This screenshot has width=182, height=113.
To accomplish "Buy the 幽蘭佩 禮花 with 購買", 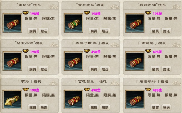I will [x=33, y=31].
